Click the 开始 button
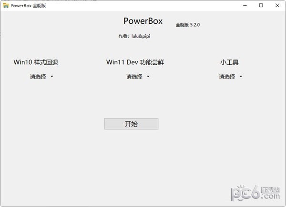 click(132, 124)
